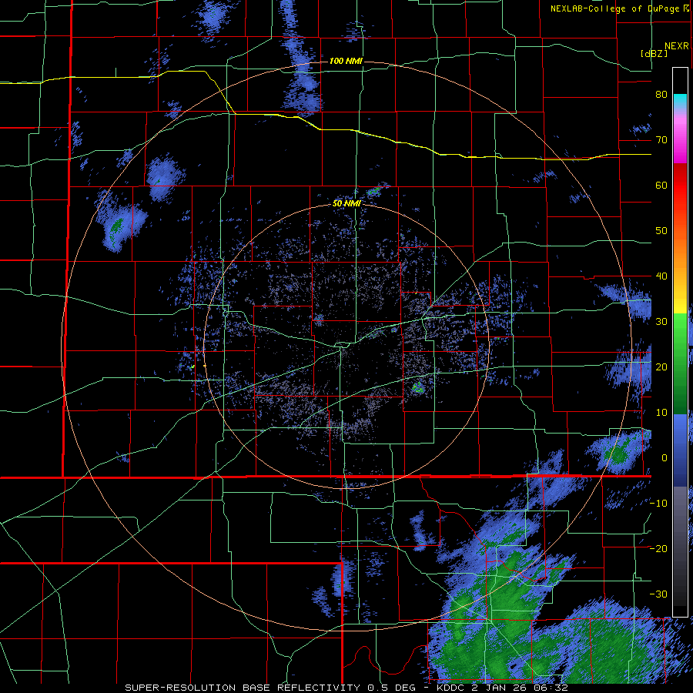Image resolution: width=693 pixels, height=693 pixels.
Task: Click the -30 dBZ scale value
Action: coord(658,594)
